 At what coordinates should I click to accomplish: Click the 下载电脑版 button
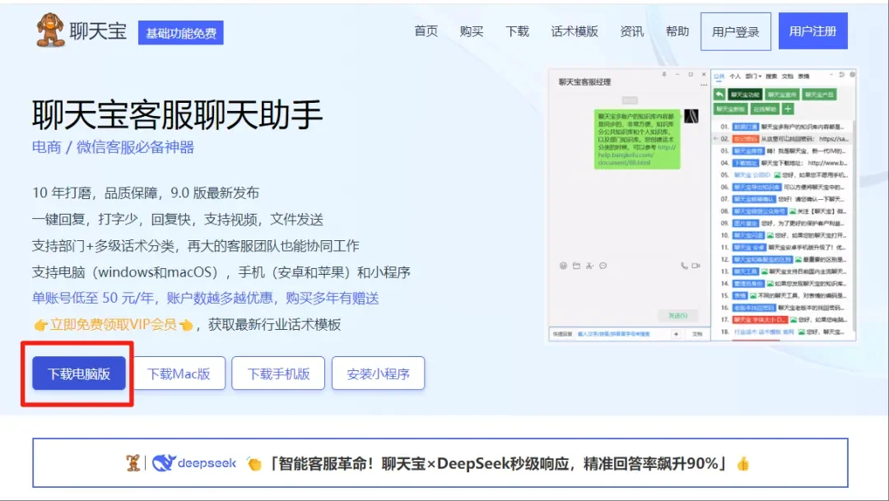79,373
